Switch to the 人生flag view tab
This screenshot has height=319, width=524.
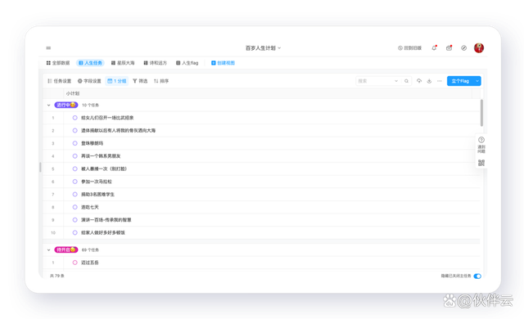(x=187, y=63)
